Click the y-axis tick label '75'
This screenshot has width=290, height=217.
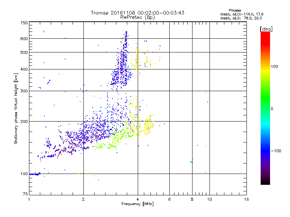(x=25, y=194)
